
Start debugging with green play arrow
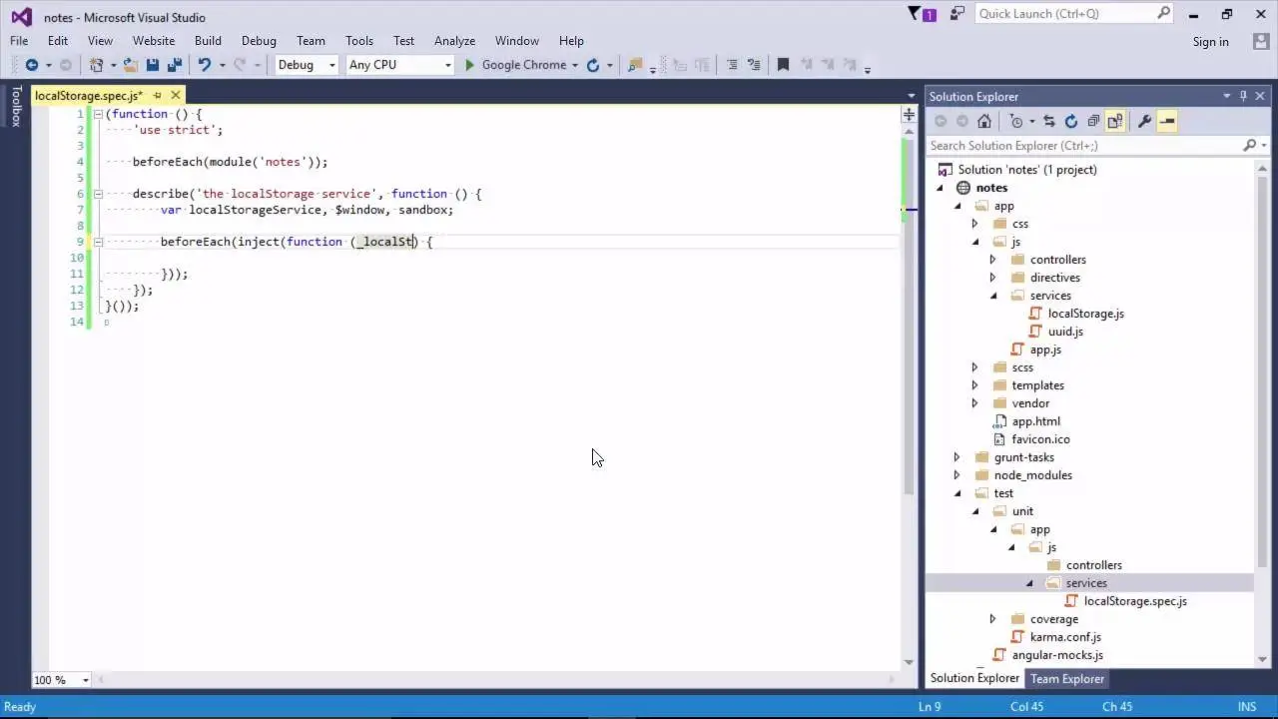[469, 65]
